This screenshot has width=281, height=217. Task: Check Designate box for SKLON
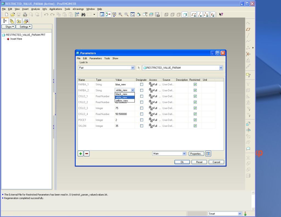tap(142, 126)
